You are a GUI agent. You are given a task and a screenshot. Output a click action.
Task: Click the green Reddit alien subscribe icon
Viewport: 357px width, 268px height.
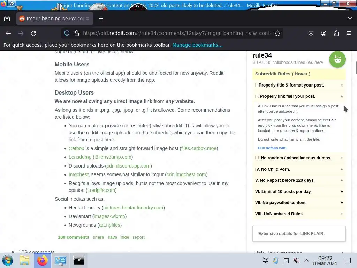coord(337,59)
